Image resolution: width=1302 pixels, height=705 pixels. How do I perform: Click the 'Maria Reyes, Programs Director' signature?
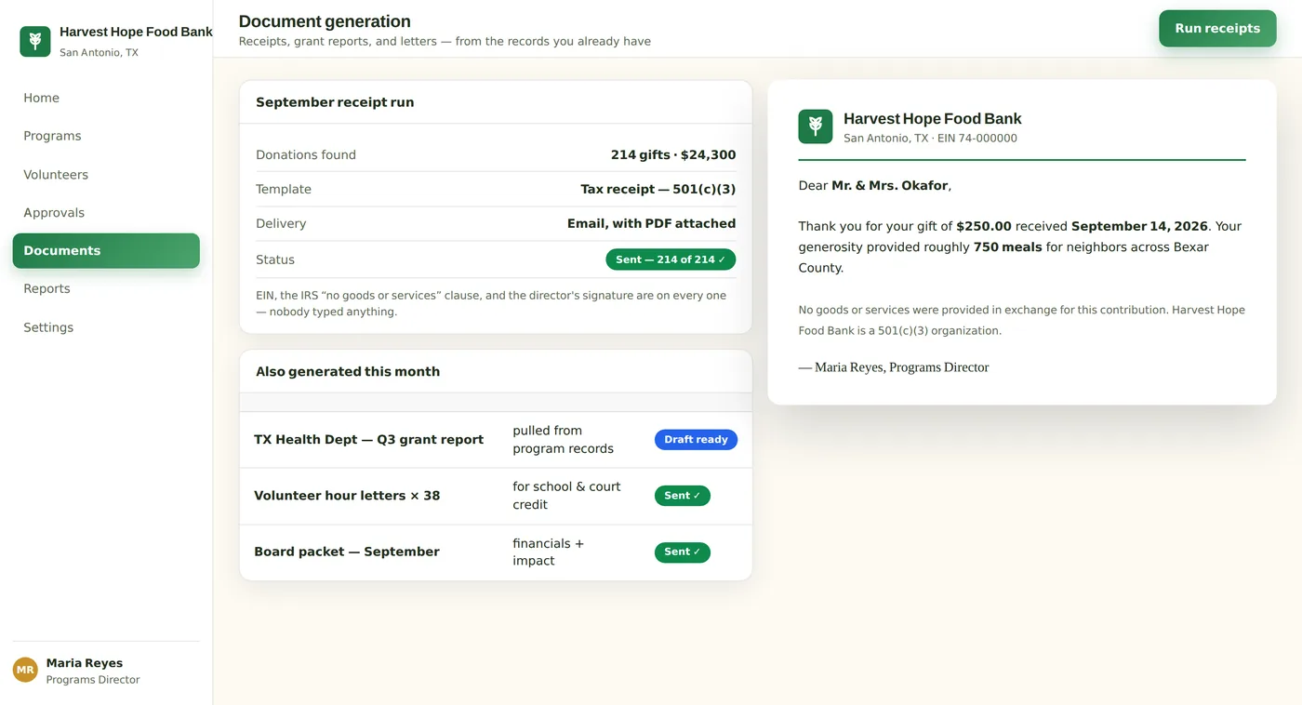(x=894, y=367)
